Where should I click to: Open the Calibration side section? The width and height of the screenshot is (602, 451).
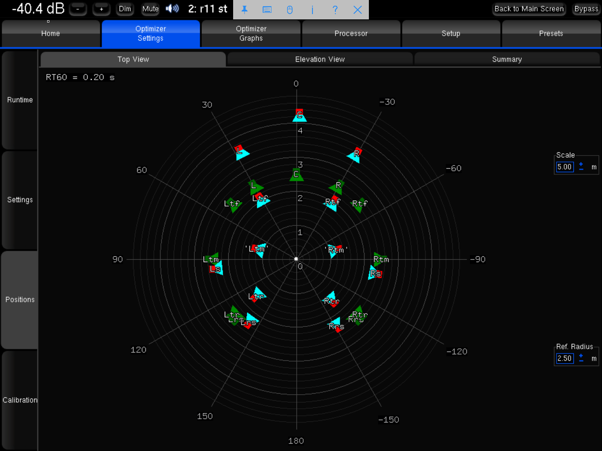click(x=20, y=400)
